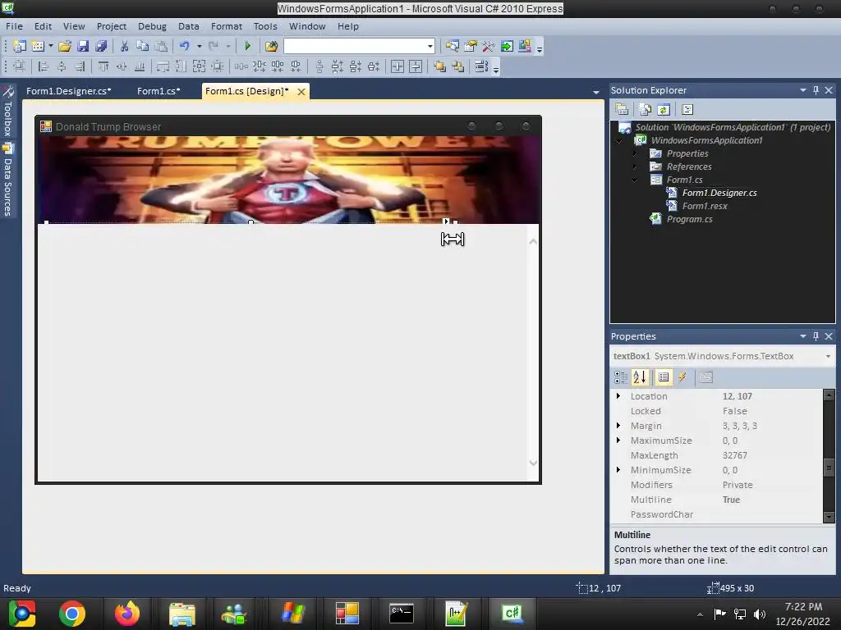The height and width of the screenshot is (630, 841).
Task: Open the Project menu
Action: 111,26
